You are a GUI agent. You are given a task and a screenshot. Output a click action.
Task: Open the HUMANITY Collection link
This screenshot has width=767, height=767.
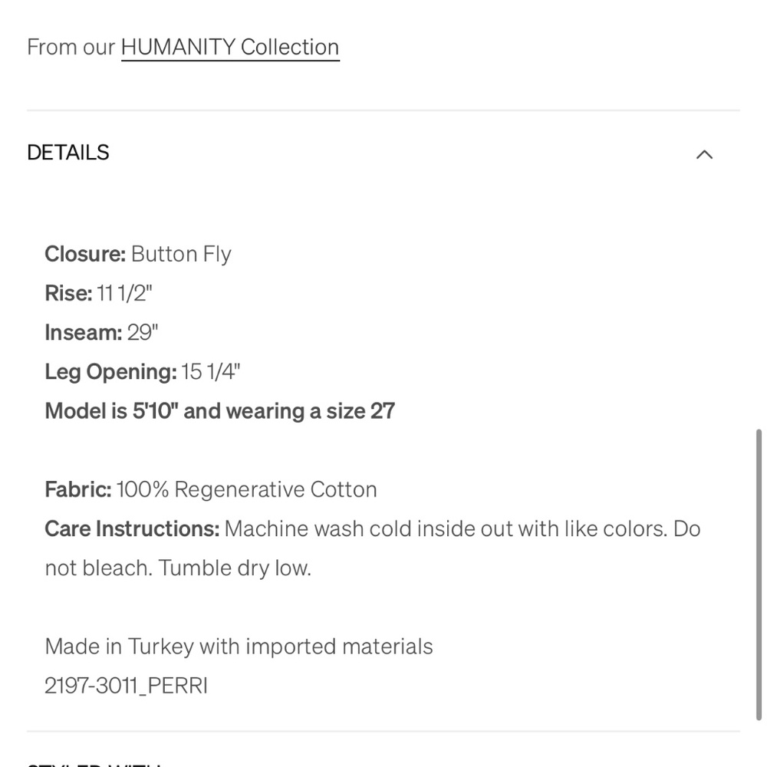(230, 48)
